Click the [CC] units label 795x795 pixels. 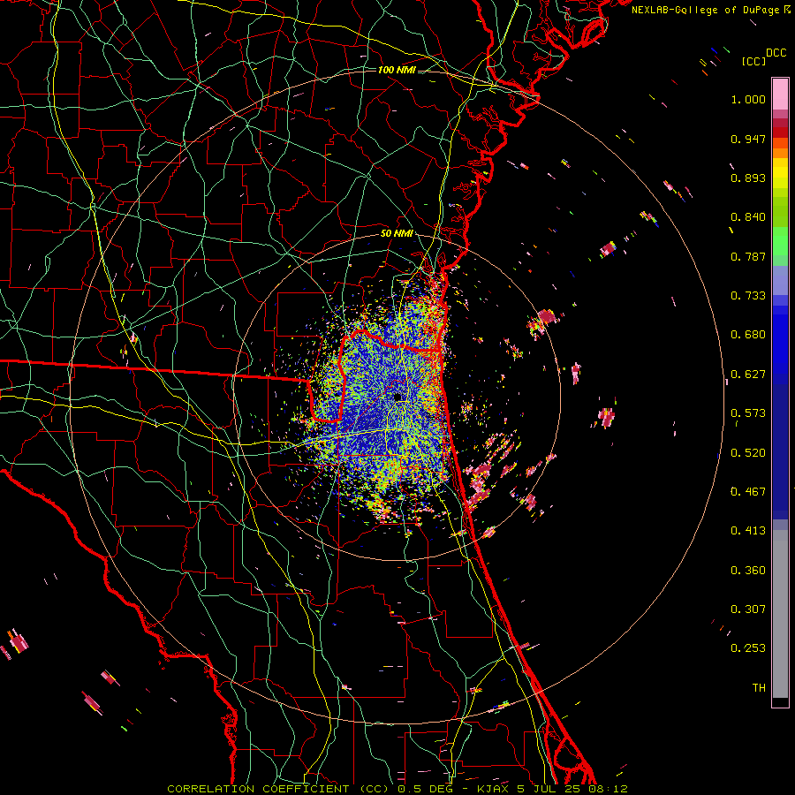(753, 61)
